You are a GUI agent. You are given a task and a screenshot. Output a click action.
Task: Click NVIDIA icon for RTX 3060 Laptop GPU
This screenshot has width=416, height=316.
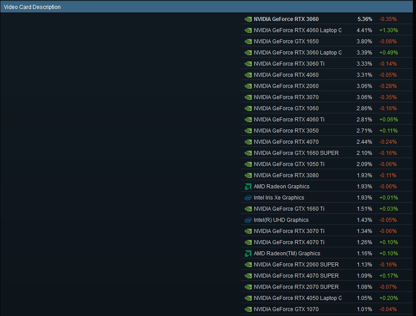pyautogui.click(x=248, y=53)
